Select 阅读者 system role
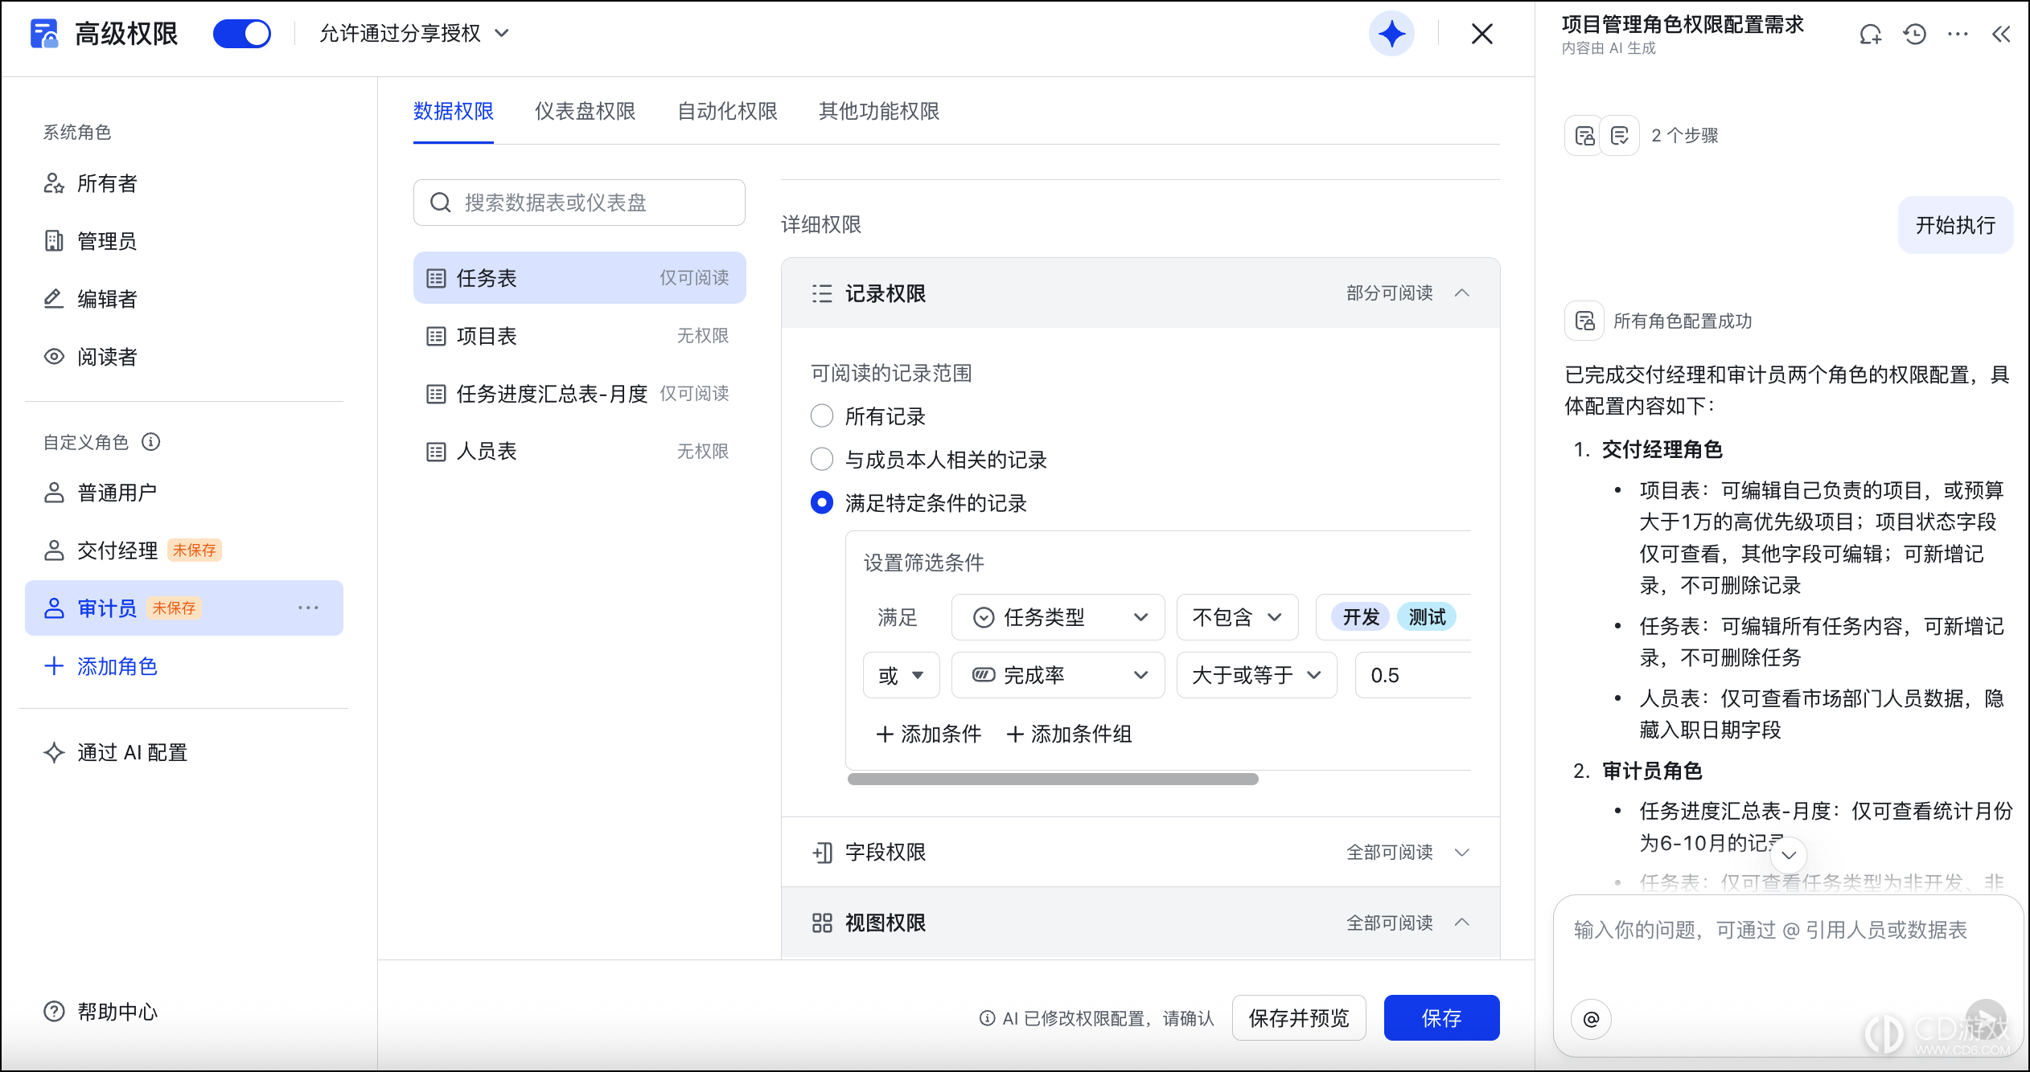This screenshot has width=2030, height=1072. [x=184, y=357]
